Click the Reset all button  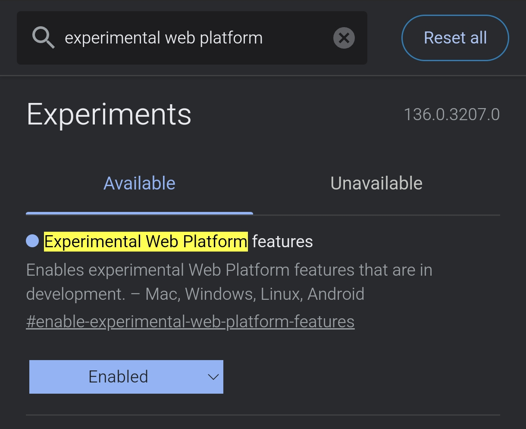point(455,38)
